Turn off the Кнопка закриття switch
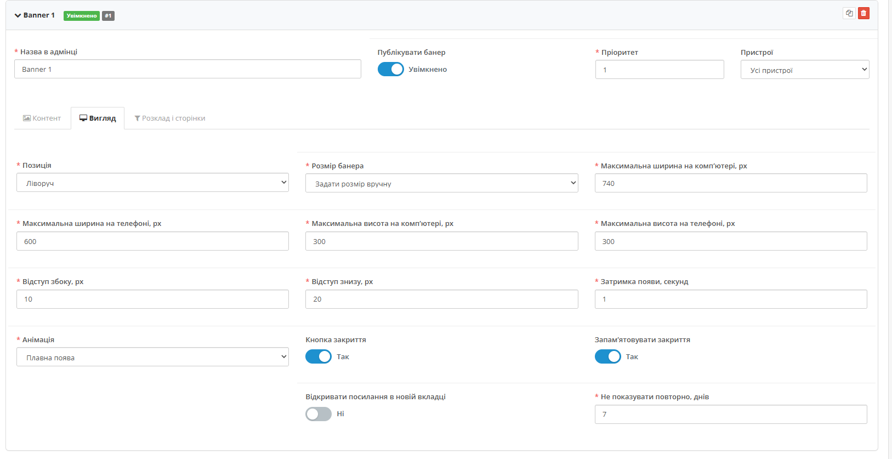Image resolution: width=892 pixels, height=459 pixels. pyautogui.click(x=319, y=356)
